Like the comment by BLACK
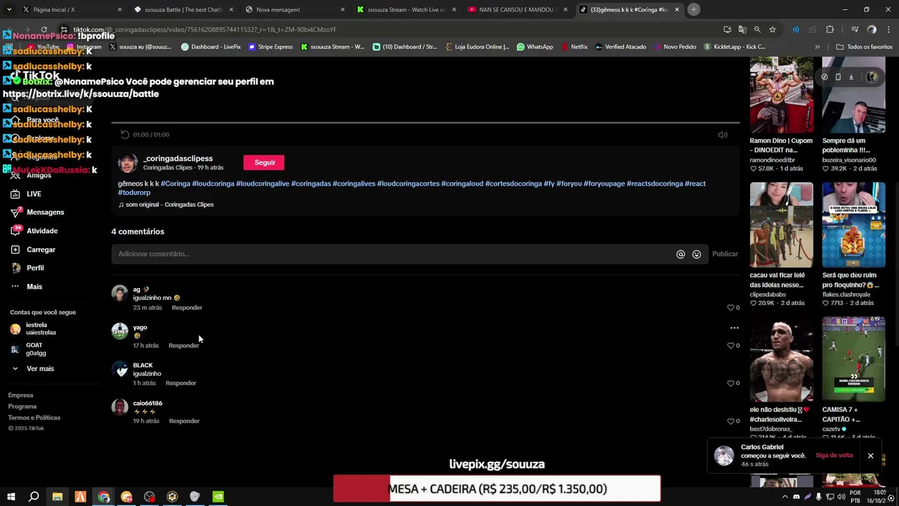899x506 pixels. pos(731,384)
